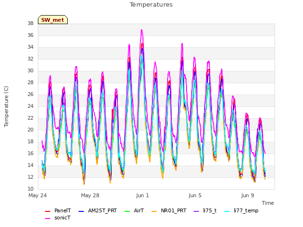Click the cyan li77_temp legend swatch
Image resolution: width=303 pixels, height=227 pixels.
227,211
